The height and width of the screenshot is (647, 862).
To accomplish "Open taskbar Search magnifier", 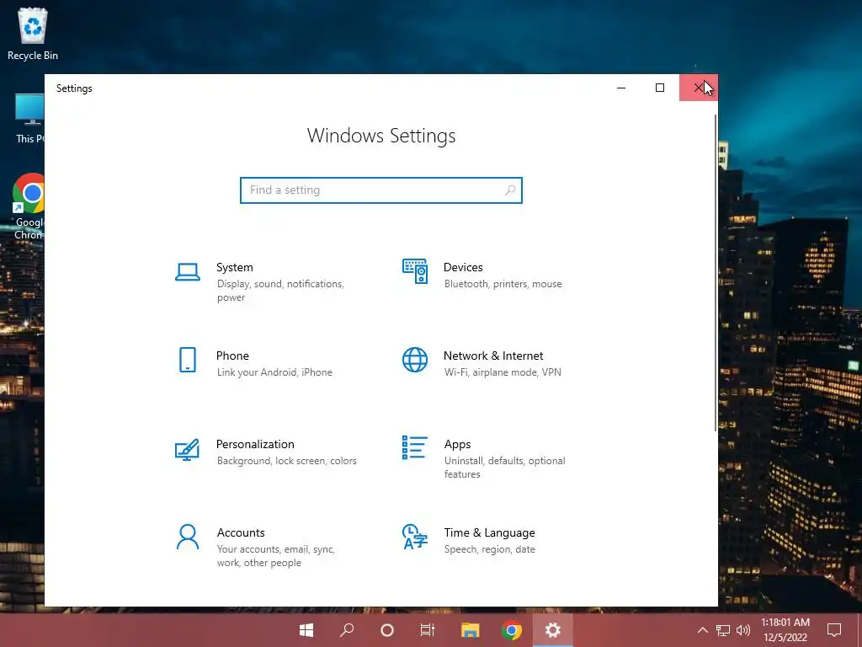I will [x=346, y=630].
